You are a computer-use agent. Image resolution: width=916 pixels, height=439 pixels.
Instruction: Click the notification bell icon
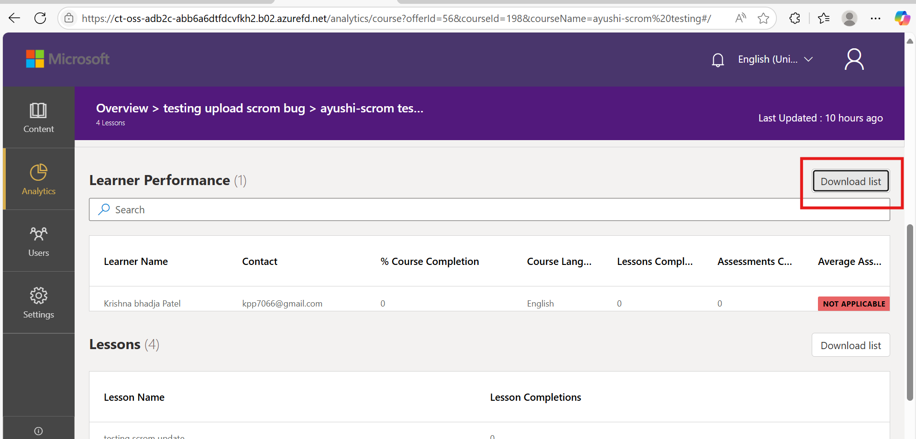click(x=717, y=60)
